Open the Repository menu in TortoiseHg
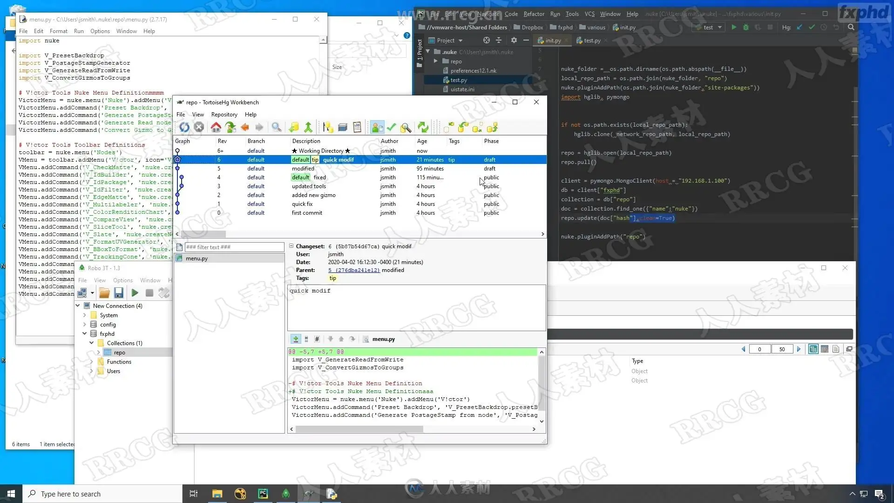 coord(224,115)
